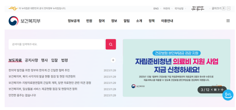Image resolution: width=236 pixels, height=110 pixels.
Task: Open the 정보 menu
Action: click(114, 21)
